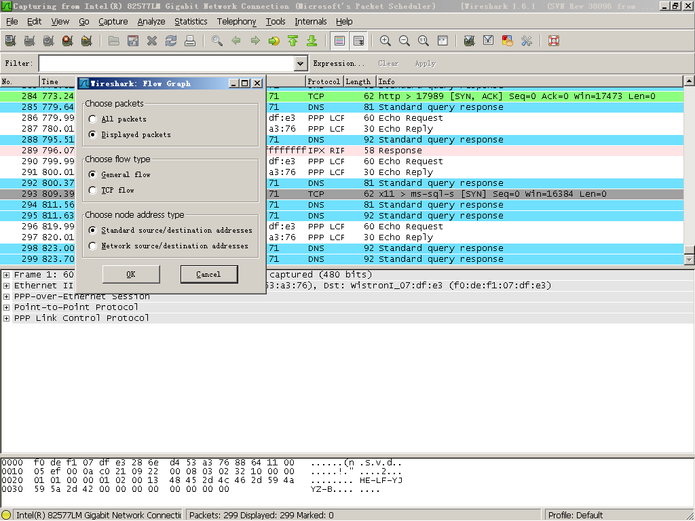This screenshot has height=521, width=695.
Task: Expand PPP Link Control Protocol node
Action: click(6, 318)
